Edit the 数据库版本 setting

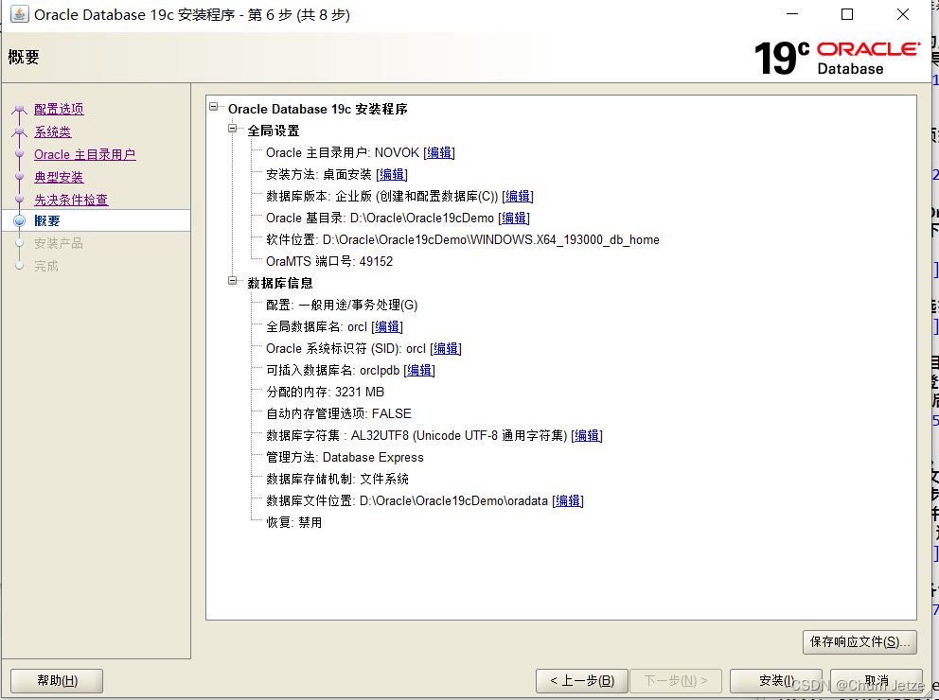pos(518,196)
